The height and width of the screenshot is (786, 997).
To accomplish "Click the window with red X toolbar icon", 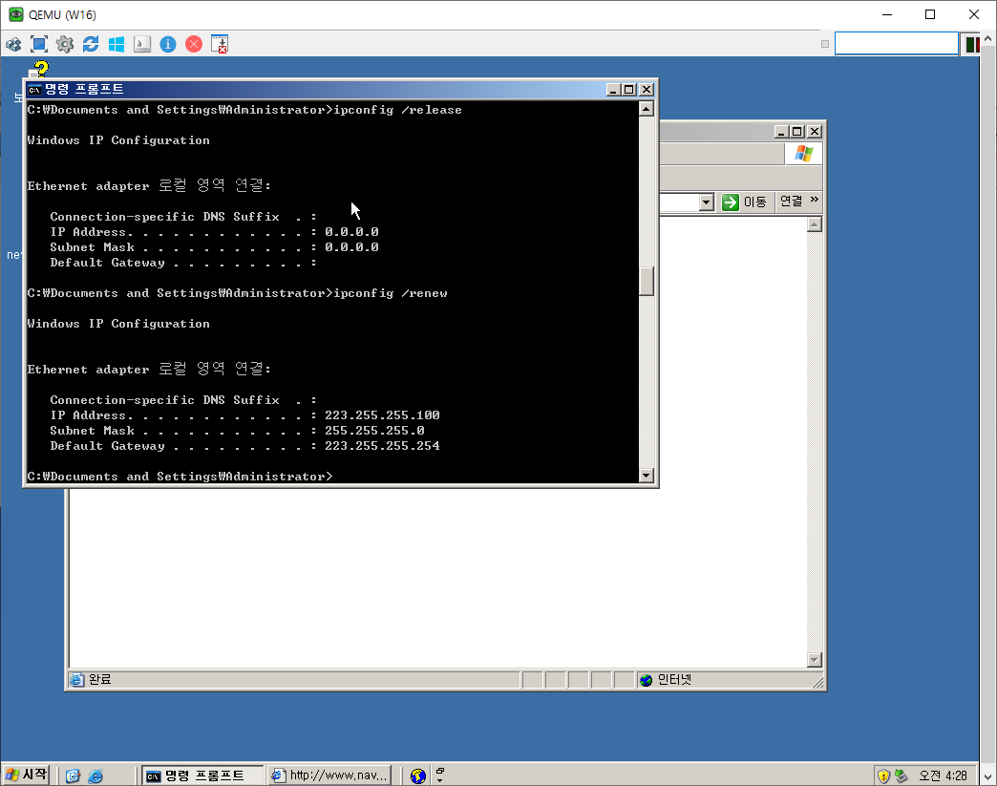I will click(220, 45).
